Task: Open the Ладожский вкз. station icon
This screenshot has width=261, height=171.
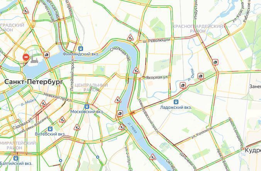Action: 176,102
